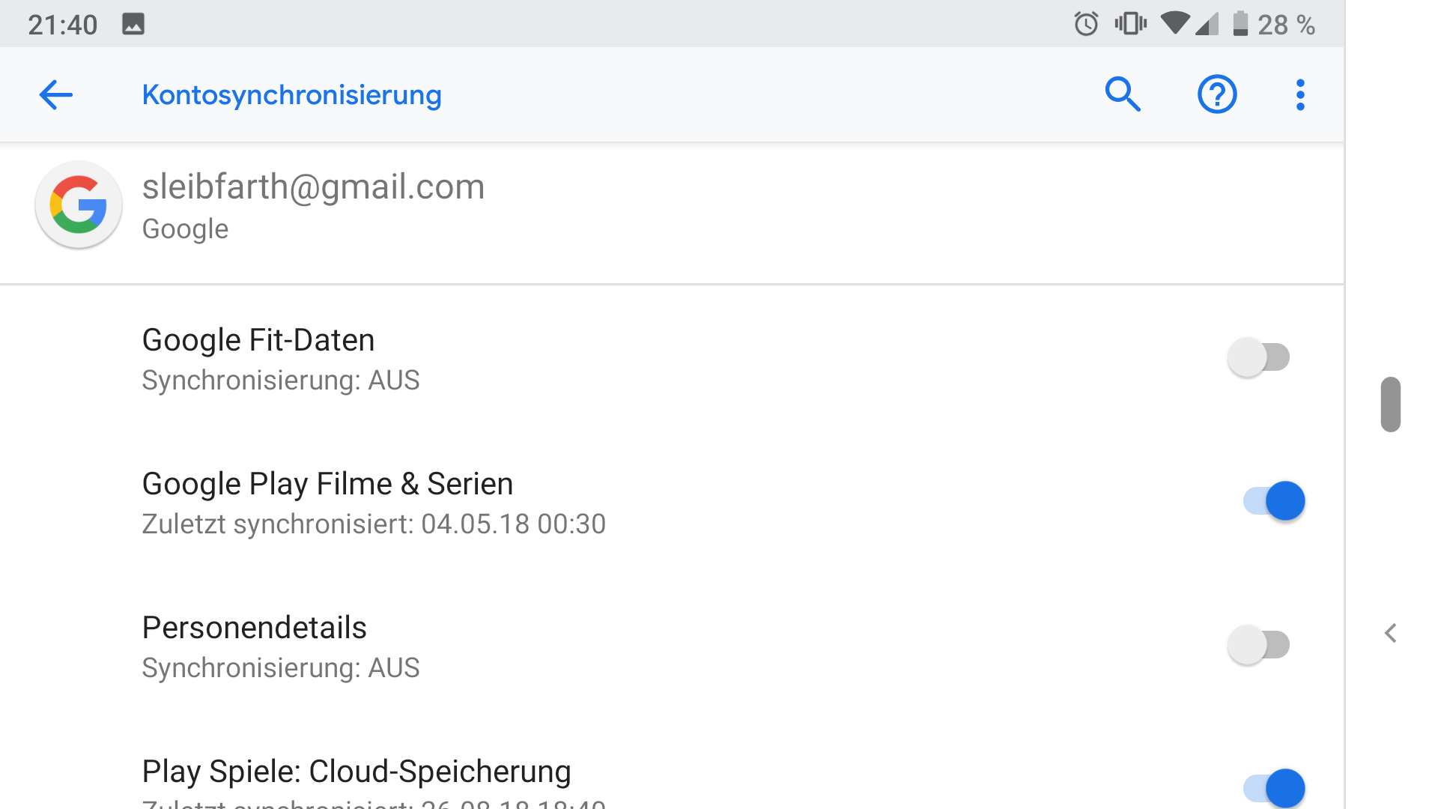Viewport: 1438px width, 809px height.
Task: Click the grey scrollbar handle on the right
Action: click(1391, 404)
